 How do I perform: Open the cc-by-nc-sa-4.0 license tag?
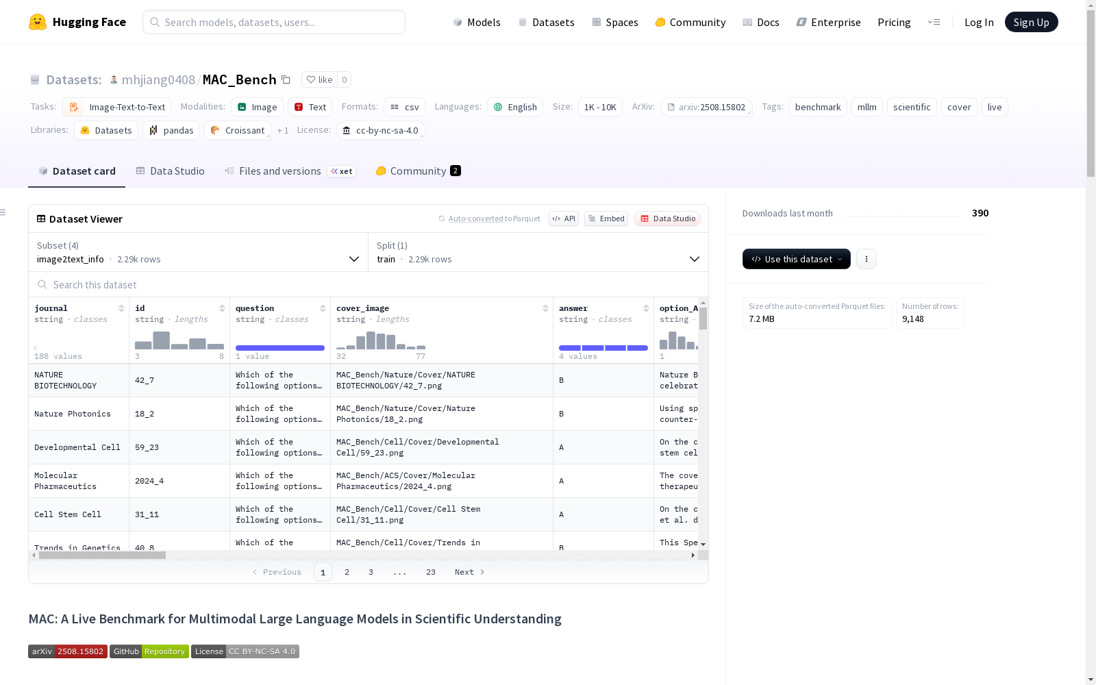(x=380, y=130)
